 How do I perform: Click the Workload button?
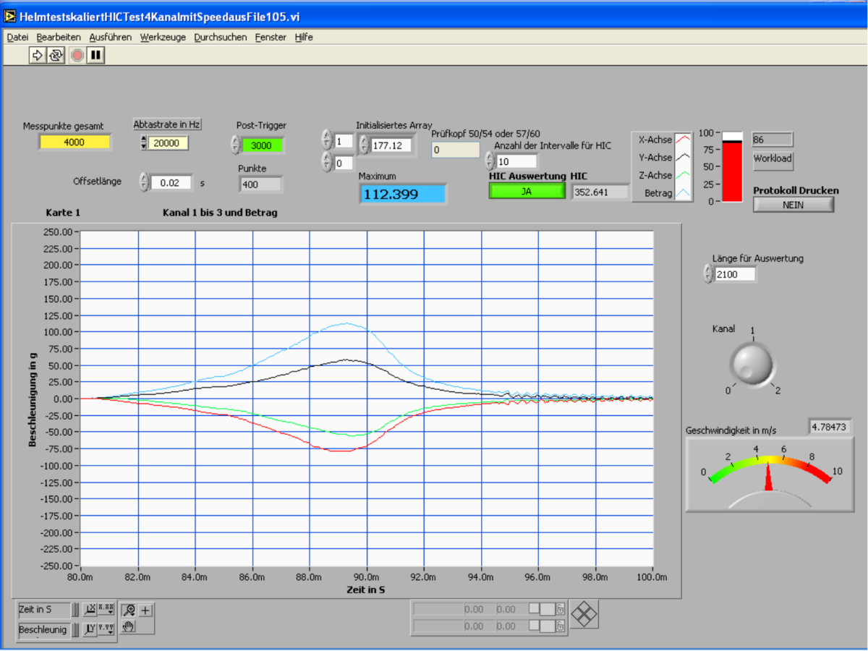click(773, 159)
